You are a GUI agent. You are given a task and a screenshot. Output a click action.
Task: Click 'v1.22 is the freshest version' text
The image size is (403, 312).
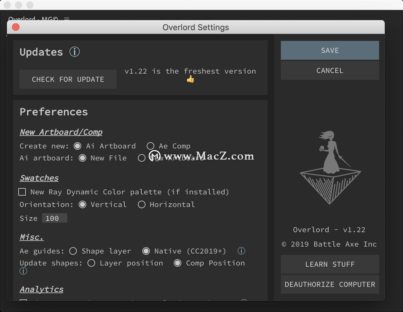click(x=190, y=71)
